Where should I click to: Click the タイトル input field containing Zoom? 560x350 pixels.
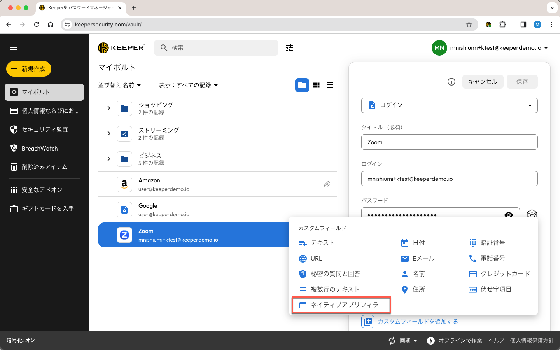(449, 142)
